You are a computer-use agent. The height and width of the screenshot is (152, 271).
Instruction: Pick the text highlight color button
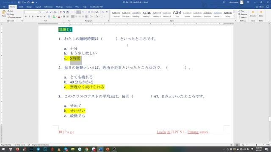pyautogui.click(x=54, y=16)
